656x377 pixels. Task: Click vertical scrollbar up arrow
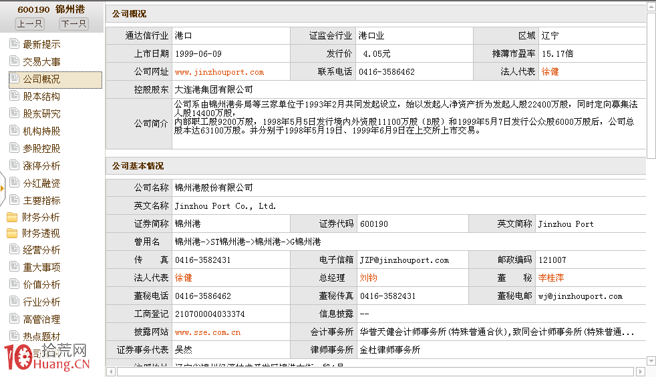click(x=651, y=7)
